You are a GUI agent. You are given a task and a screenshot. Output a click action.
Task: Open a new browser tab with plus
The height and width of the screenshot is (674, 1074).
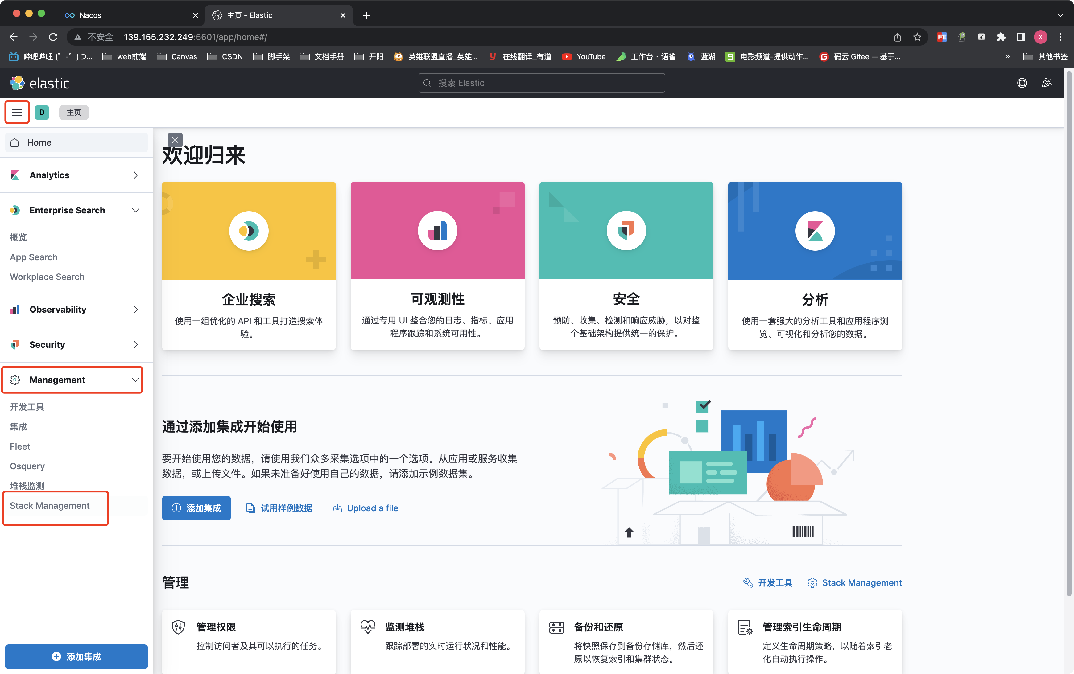click(366, 15)
